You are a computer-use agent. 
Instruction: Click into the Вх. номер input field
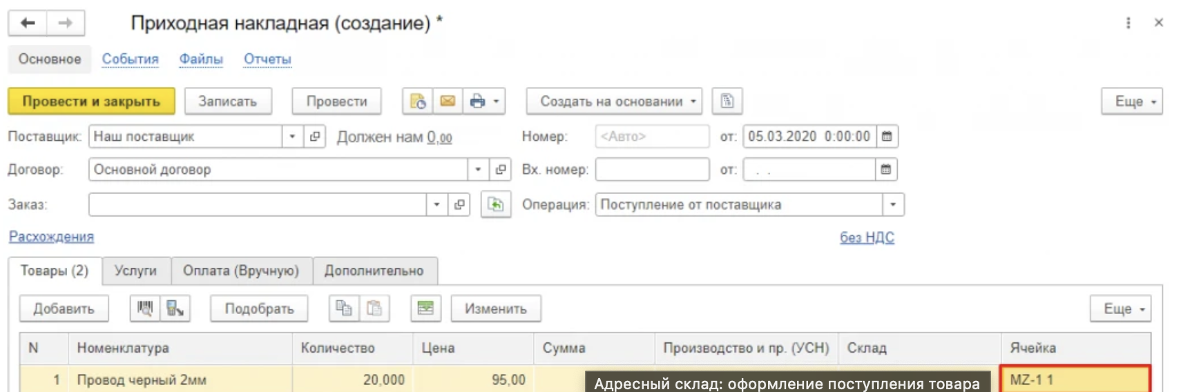(x=651, y=169)
